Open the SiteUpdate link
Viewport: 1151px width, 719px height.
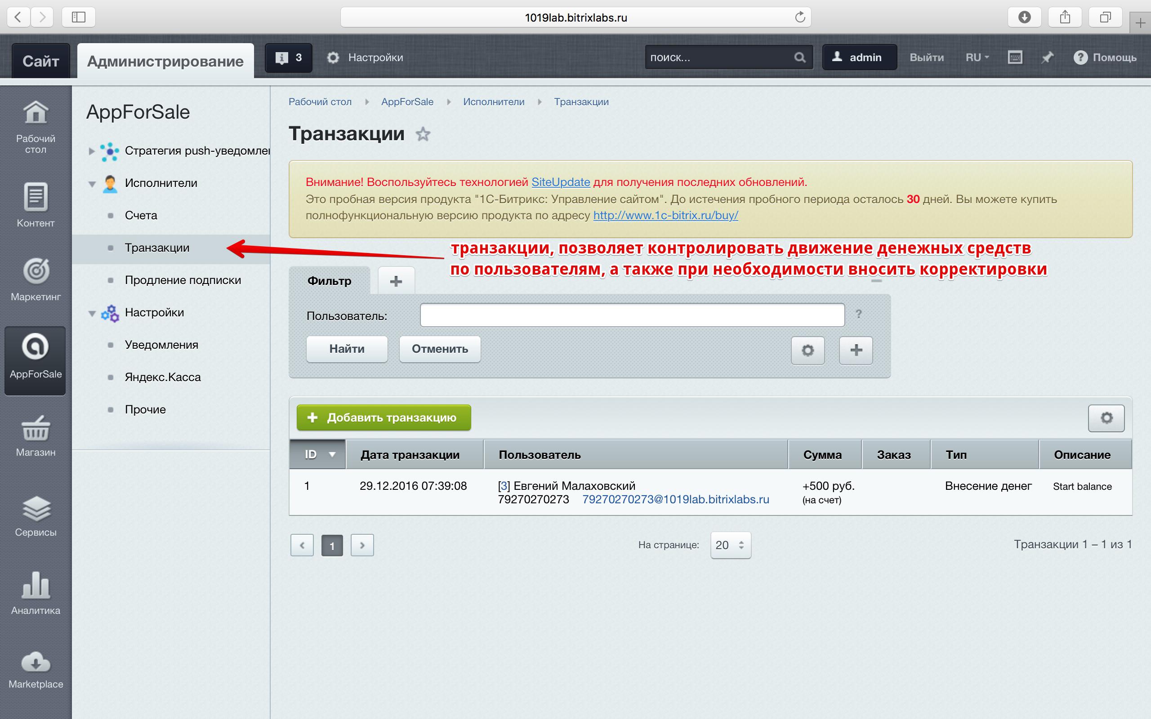click(560, 182)
